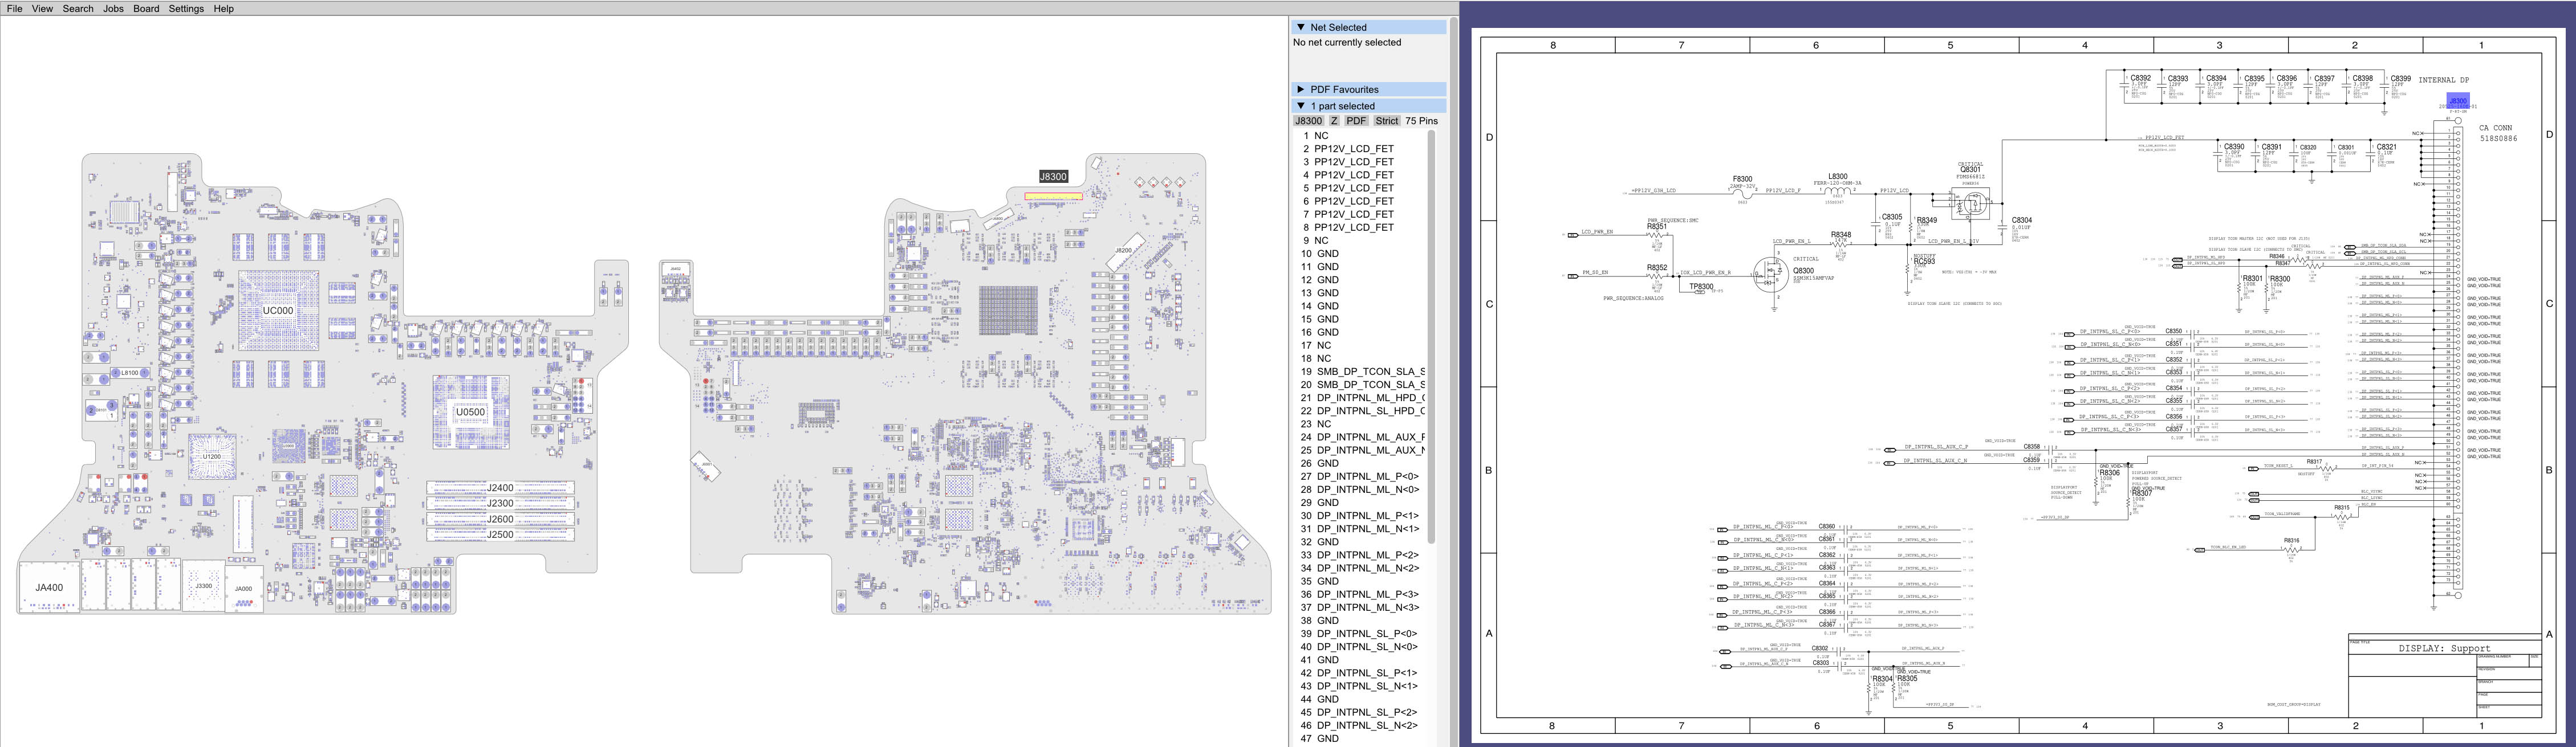Select pin 33 DP_INTPNL_ML_P<2>
The image size is (2576, 747).
point(1360,555)
